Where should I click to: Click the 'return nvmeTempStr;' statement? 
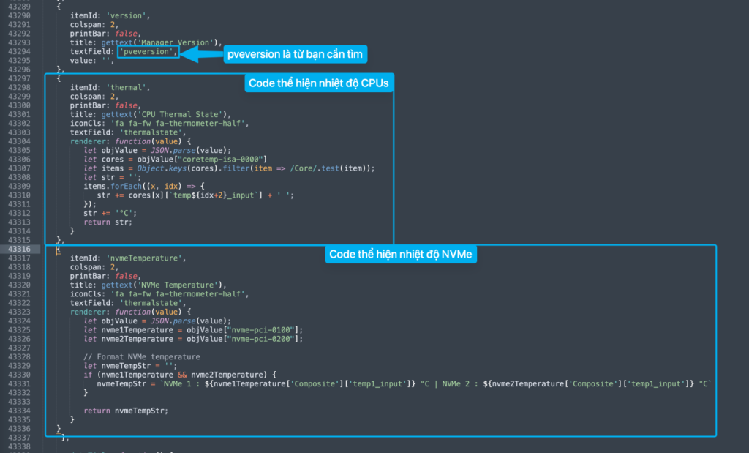coord(125,410)
